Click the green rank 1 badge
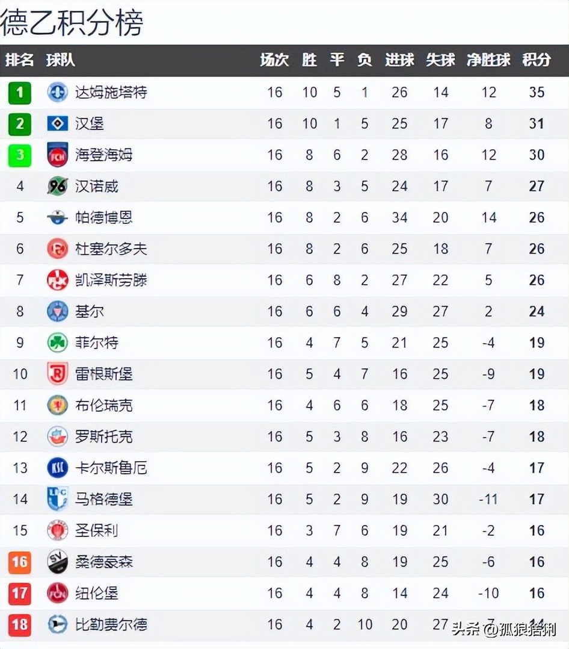 20,92
